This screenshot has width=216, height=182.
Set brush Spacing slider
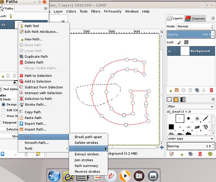[x=190, y=146]
